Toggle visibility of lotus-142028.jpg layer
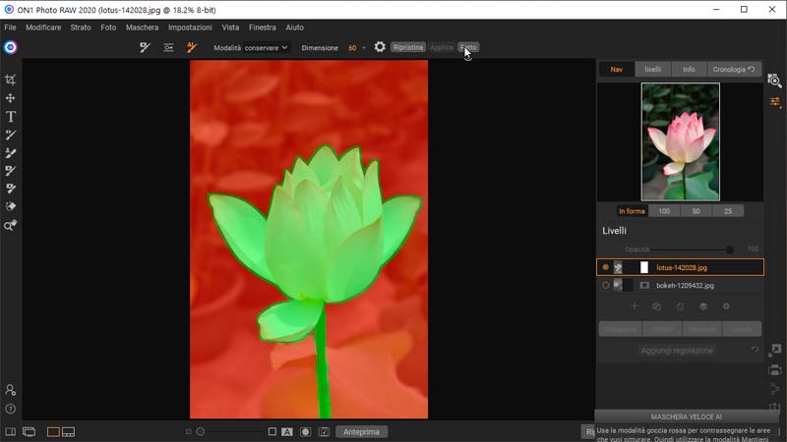The image size is (787, 442). (x=605, y=267)
